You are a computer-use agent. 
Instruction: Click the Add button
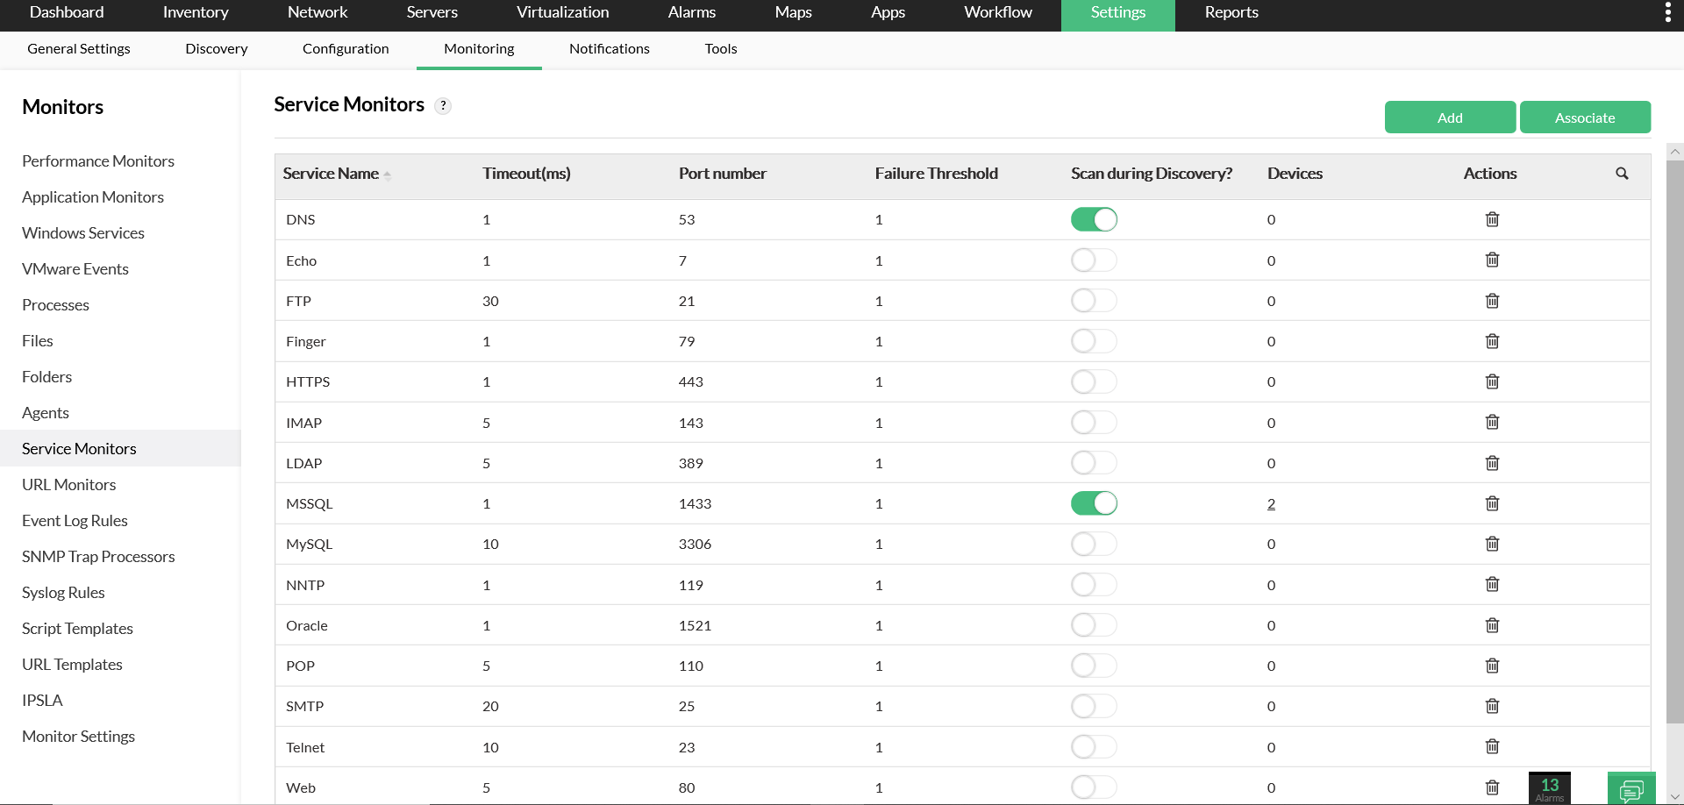click(x=1449, y=117)
